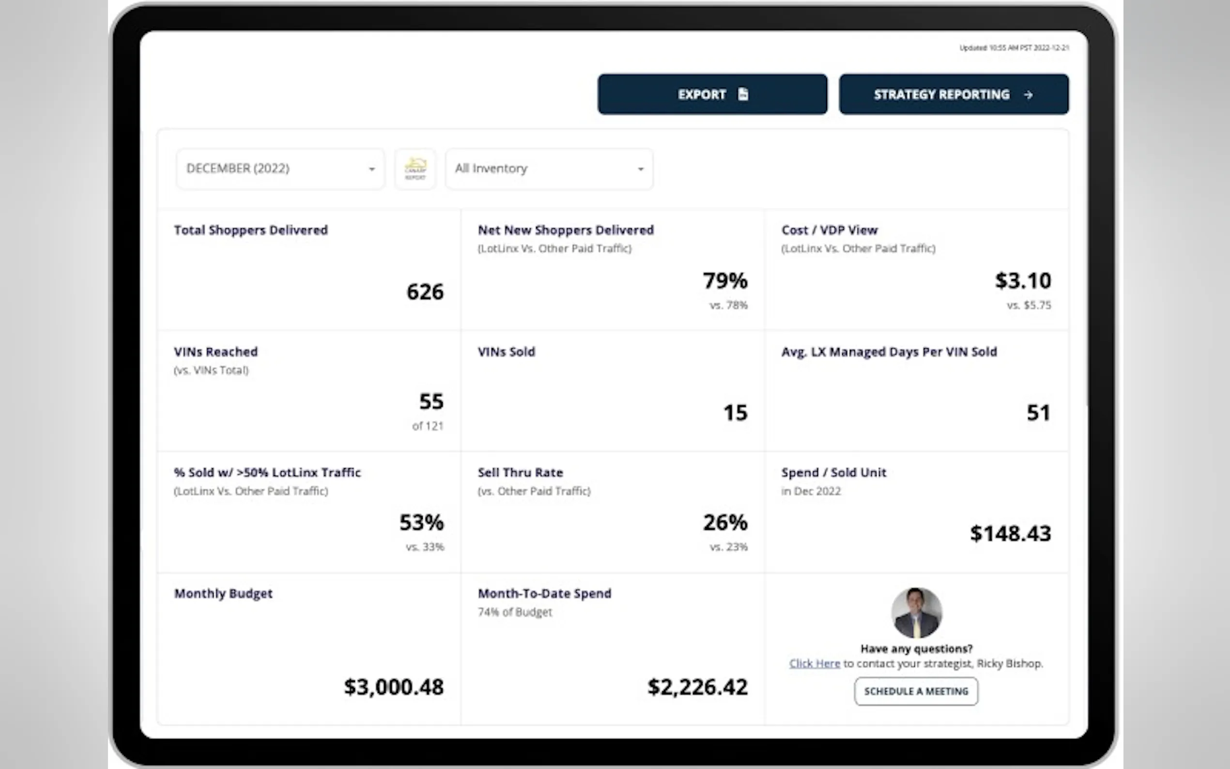The height and width of the screenshot is (769, 1230).
Task: Open the Sell Thru Rate tile
Action: [x=612, y=512]
